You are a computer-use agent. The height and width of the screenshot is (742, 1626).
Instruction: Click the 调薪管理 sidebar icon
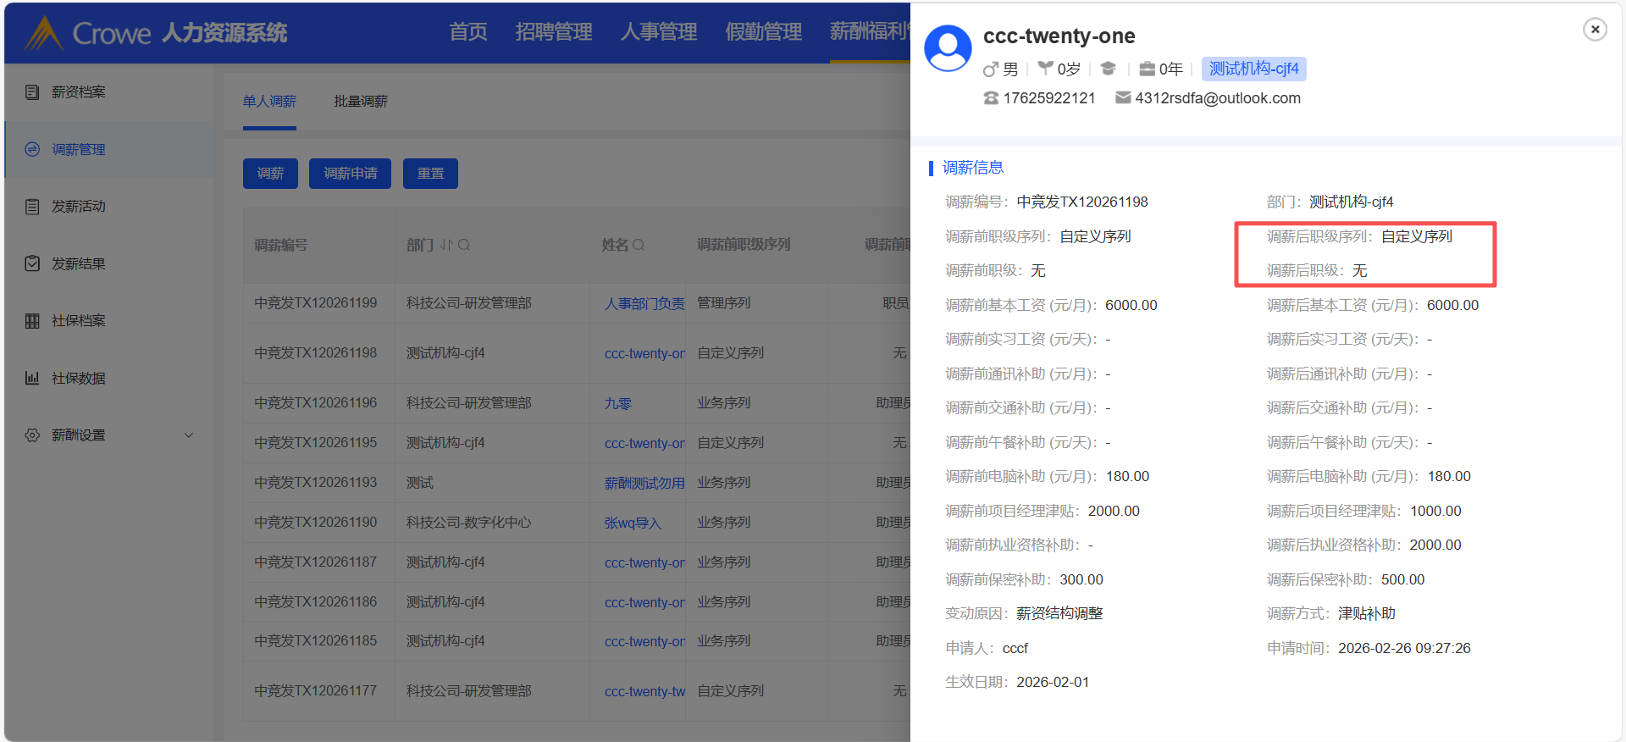click(x=32, y=149)
